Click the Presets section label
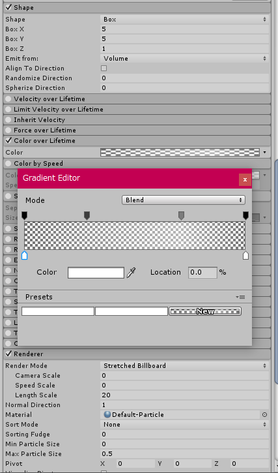This screenshot has width=278, height=473. 39,297
